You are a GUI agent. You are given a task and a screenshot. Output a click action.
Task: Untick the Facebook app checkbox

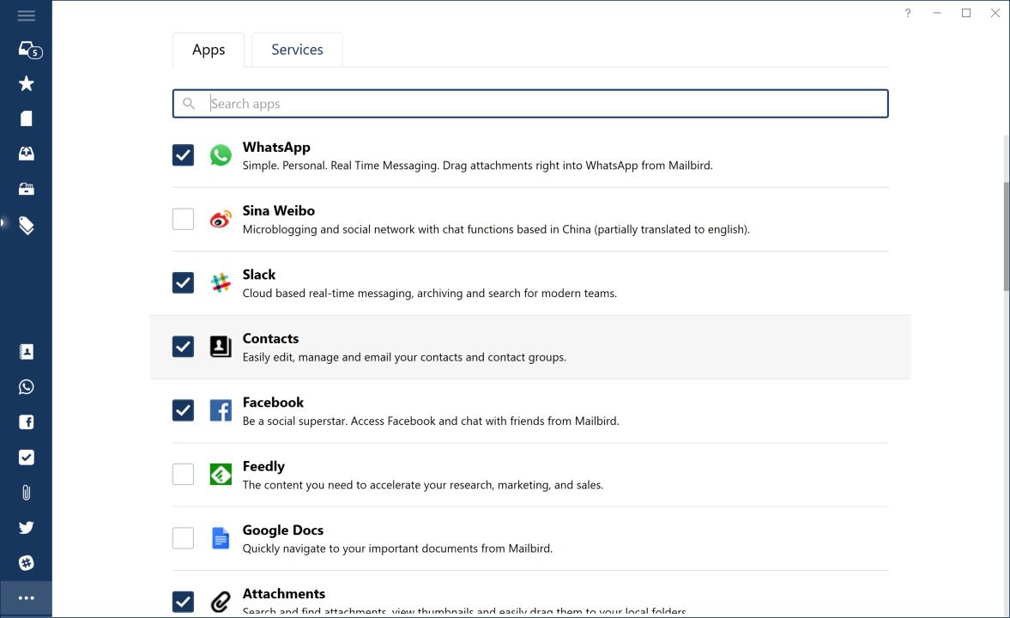click(183, 409)
